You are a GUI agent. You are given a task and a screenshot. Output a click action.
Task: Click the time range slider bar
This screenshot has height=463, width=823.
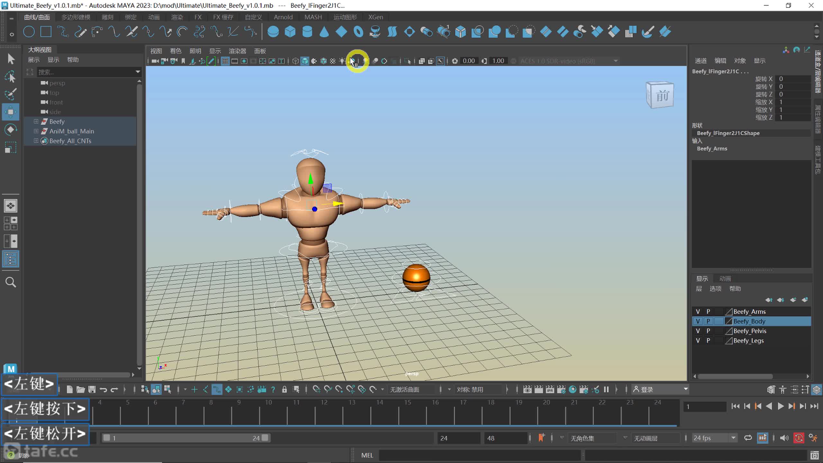coord(186,438)
